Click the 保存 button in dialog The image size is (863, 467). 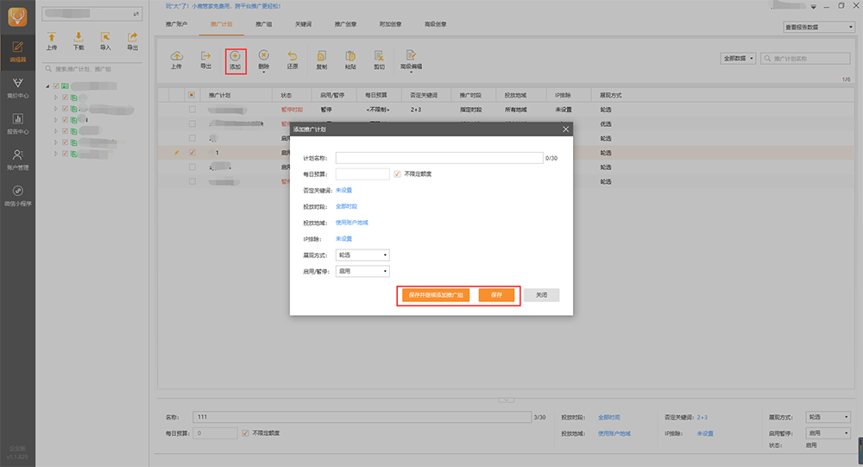496,295
